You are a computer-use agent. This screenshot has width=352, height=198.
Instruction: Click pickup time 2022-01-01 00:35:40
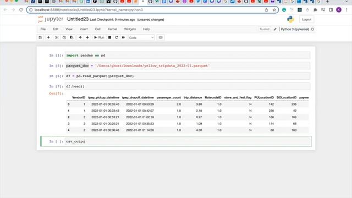tap(105, 104)
